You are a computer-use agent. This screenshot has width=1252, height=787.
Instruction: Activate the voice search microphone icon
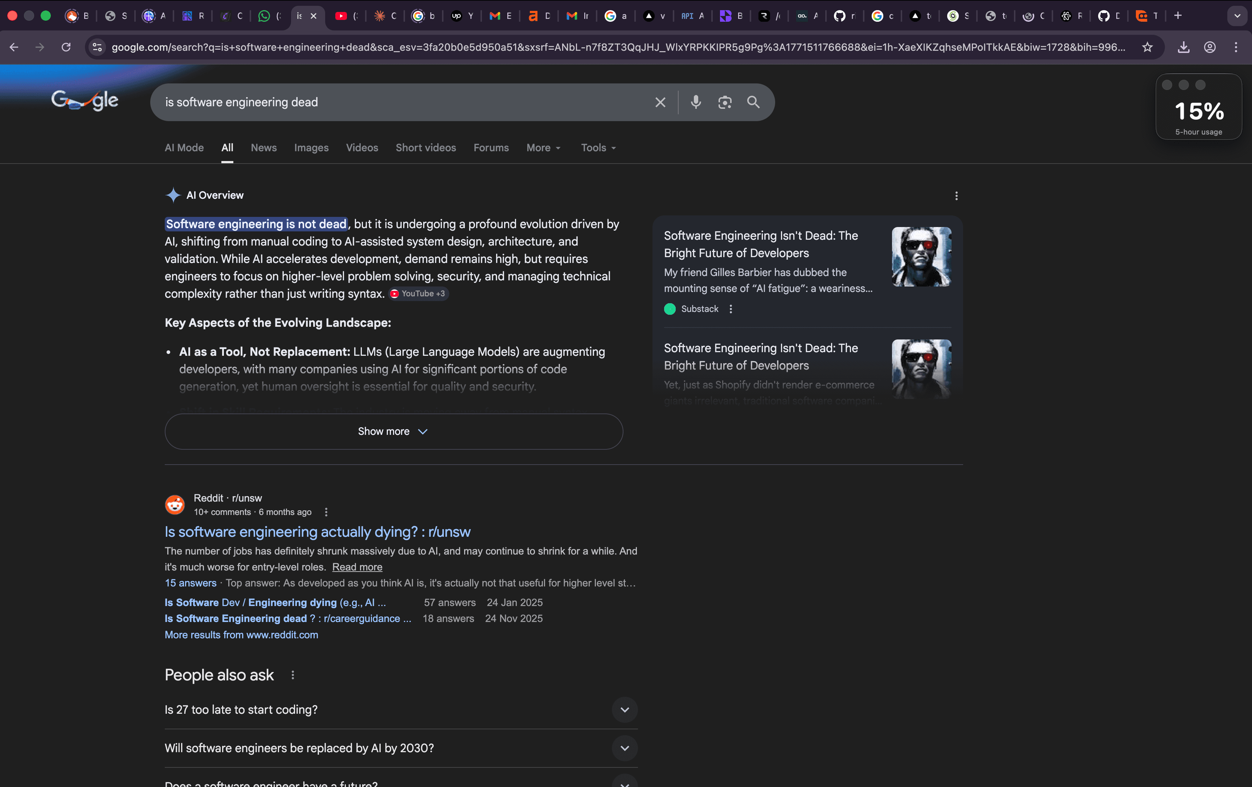pos(696,102)
